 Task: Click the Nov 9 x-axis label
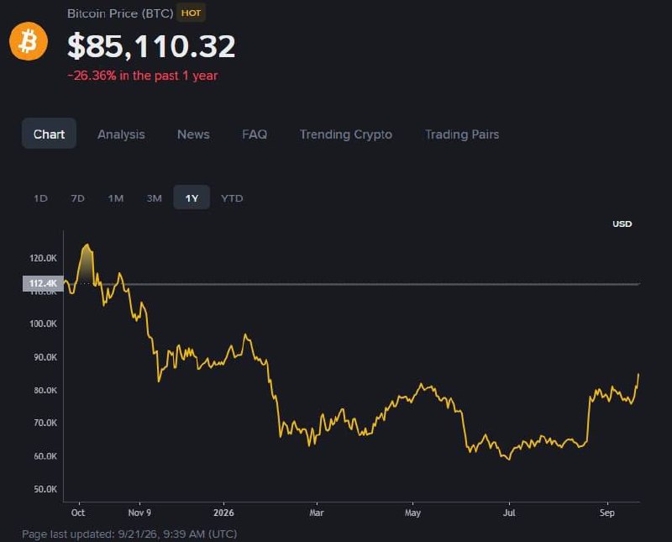(139, 513)
